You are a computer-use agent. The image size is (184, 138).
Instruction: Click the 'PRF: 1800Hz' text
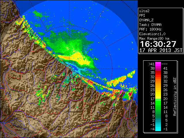coord(150,29)
